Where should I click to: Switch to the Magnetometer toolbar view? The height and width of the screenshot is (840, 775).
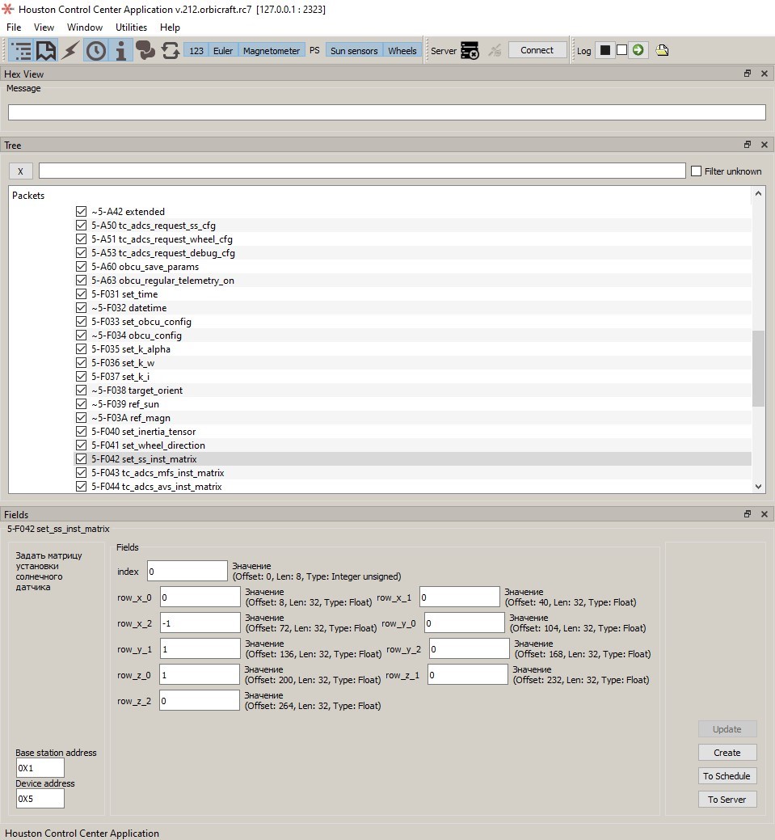pos(271,49)
